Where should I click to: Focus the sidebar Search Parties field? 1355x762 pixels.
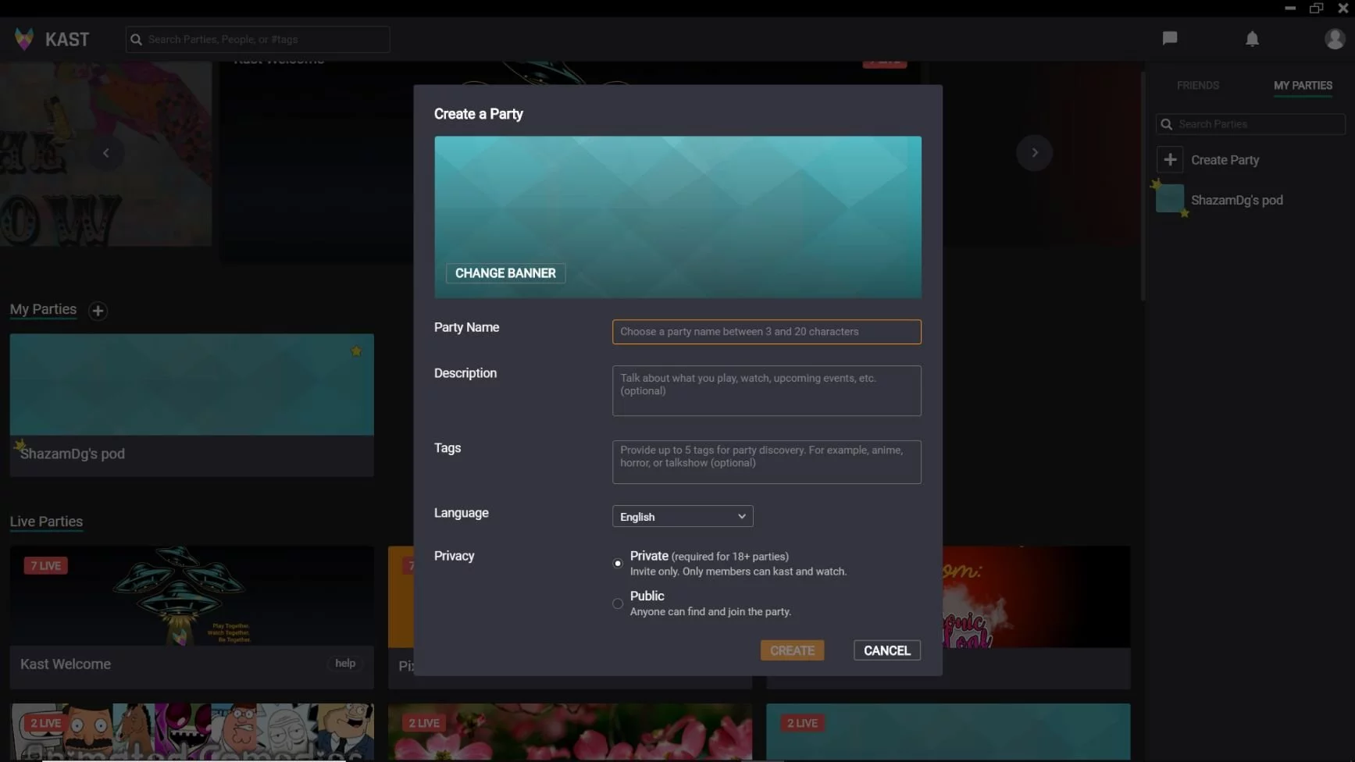tap(1250, 124)
